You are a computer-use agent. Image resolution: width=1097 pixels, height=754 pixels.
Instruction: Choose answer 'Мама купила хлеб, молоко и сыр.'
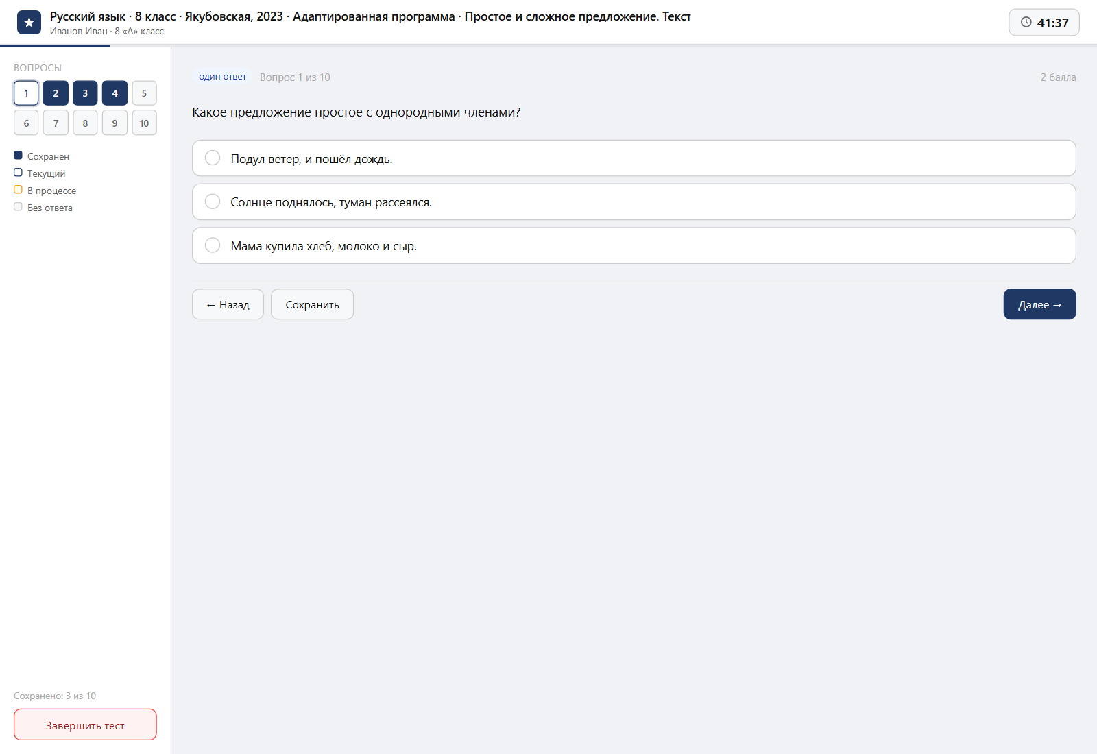click(x=634, y=245)
